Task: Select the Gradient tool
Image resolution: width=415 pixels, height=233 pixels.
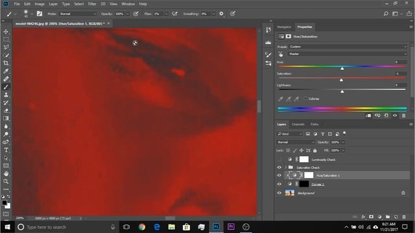Action: click(x=6, y=118)
